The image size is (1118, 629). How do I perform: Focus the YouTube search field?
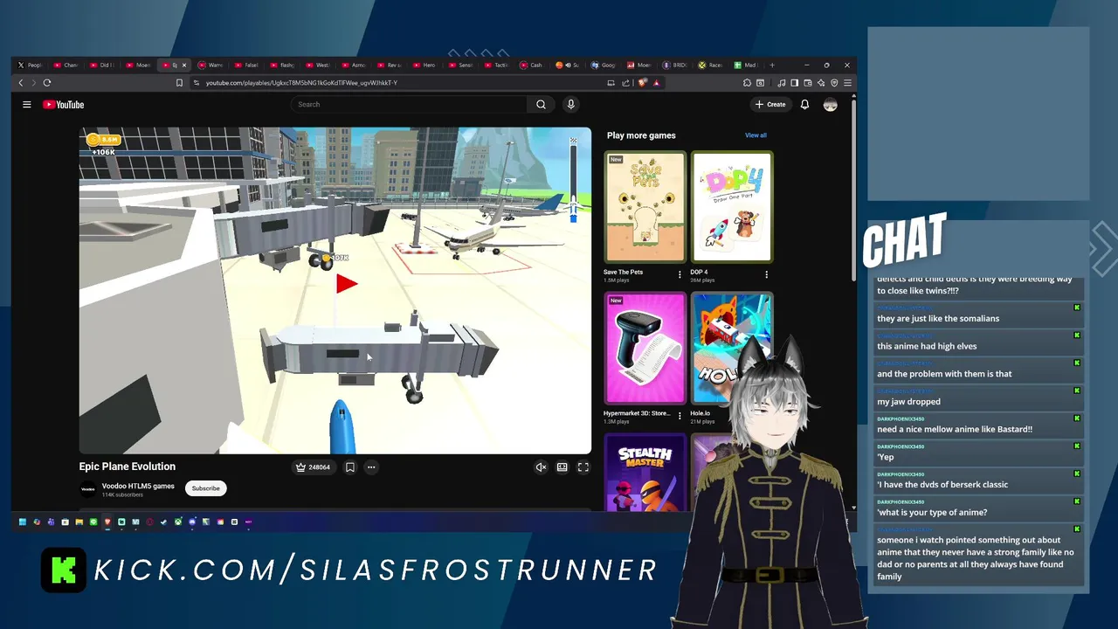(x=409, y=105)
